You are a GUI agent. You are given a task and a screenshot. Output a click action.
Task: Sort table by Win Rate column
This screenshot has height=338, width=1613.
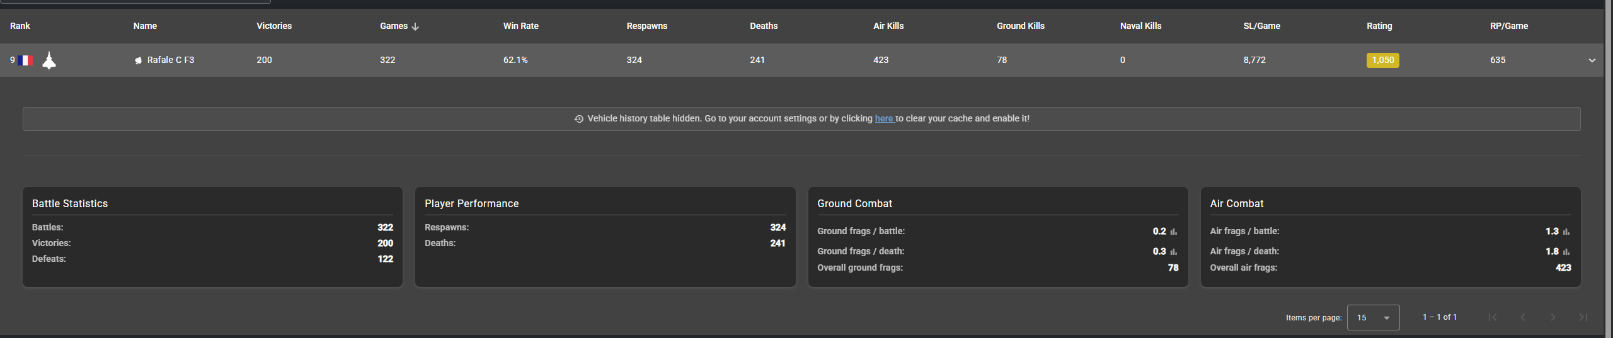click(x=520, y=26)
